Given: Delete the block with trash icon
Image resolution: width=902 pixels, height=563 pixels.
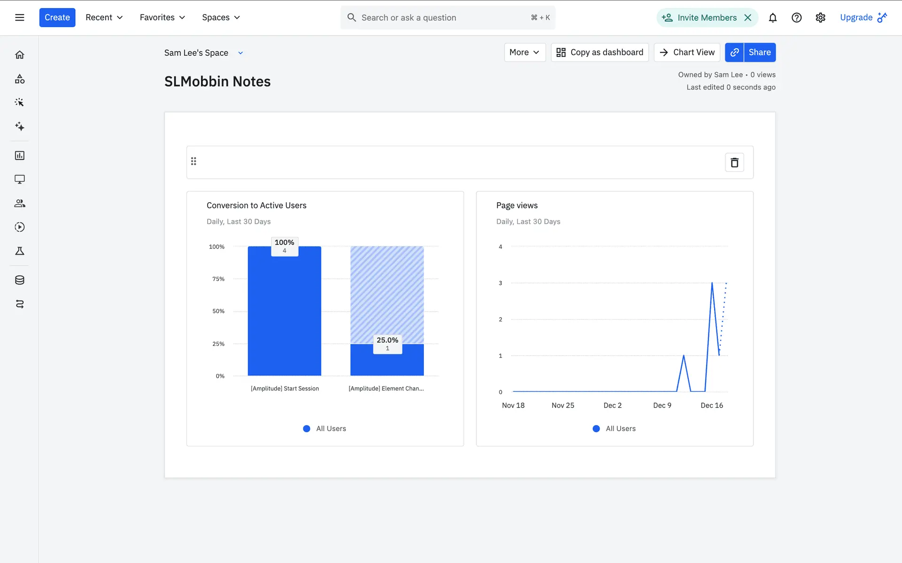Looking at the screenshot, I should tap(734, 162).
